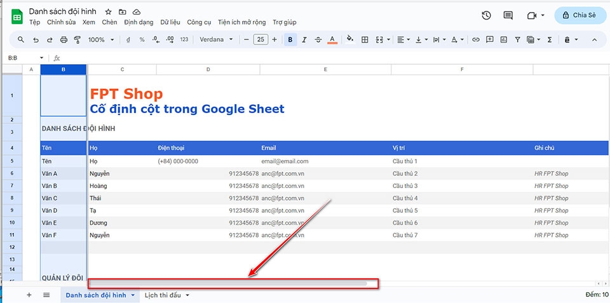Open the Công cụ menu
Image resolution: width=610 pixels, height=303 pixels.
pyautogui.click(x=199, y=23)
